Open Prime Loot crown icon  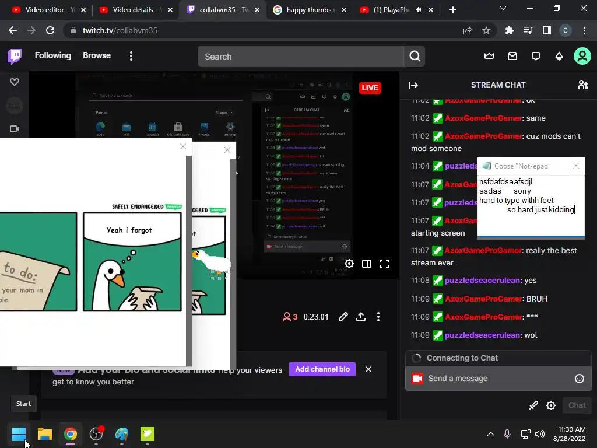click(x=489, y=57)
